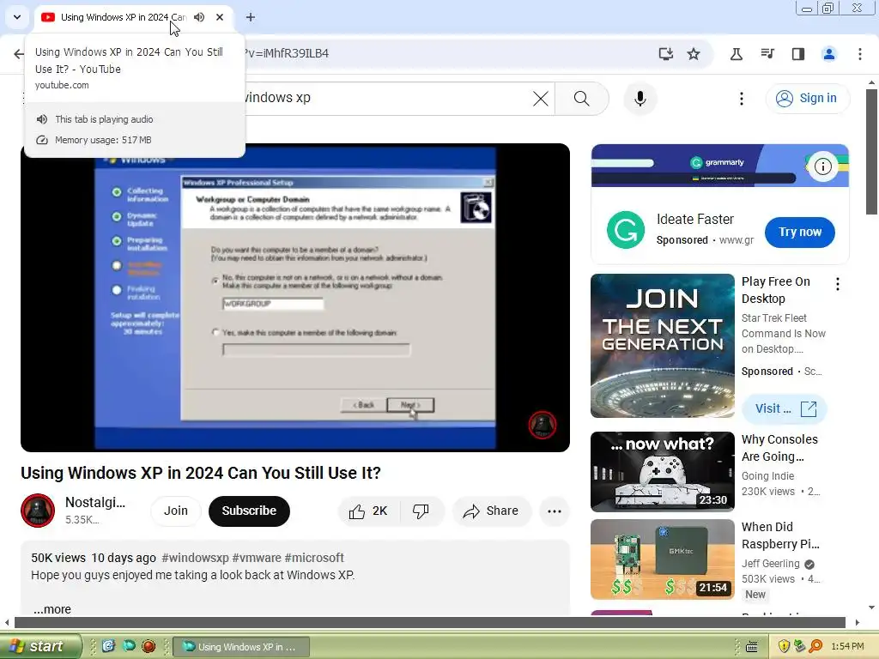Open When Did Raspberry Pi video thumbnail
This screenshot has width=879, height=659.
[x=662, y=559]
